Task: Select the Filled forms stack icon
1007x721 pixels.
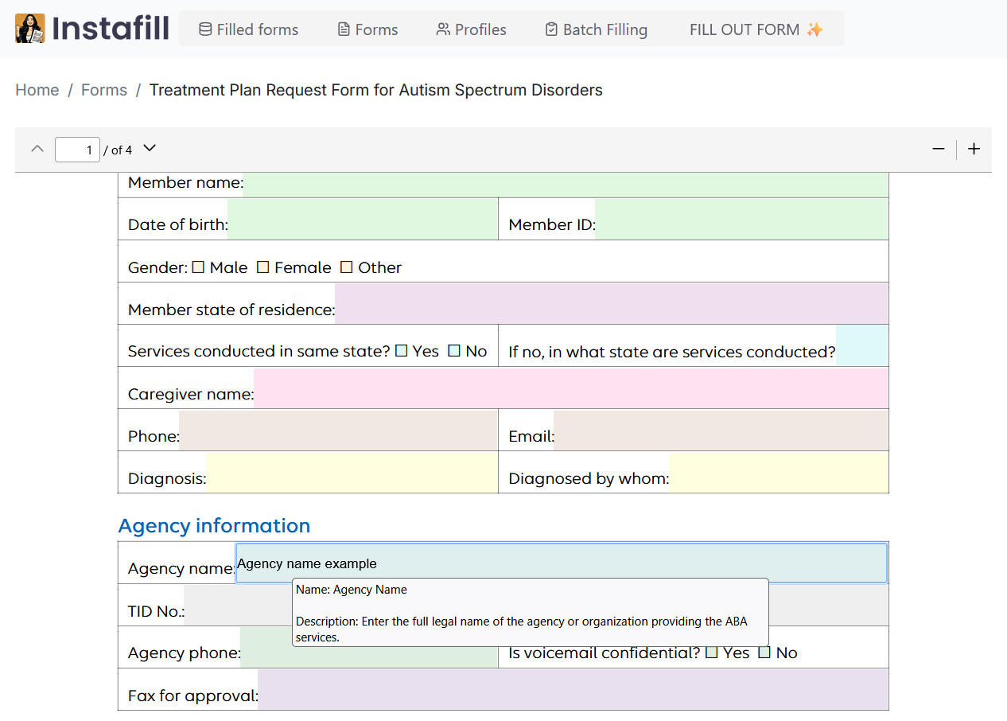Action: [204, 29]
